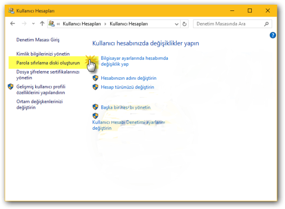The height and width of the screenshot is (209, 285).
Task: Refresh the Kullanıcı Hesapları page
Action: (184, 24)
